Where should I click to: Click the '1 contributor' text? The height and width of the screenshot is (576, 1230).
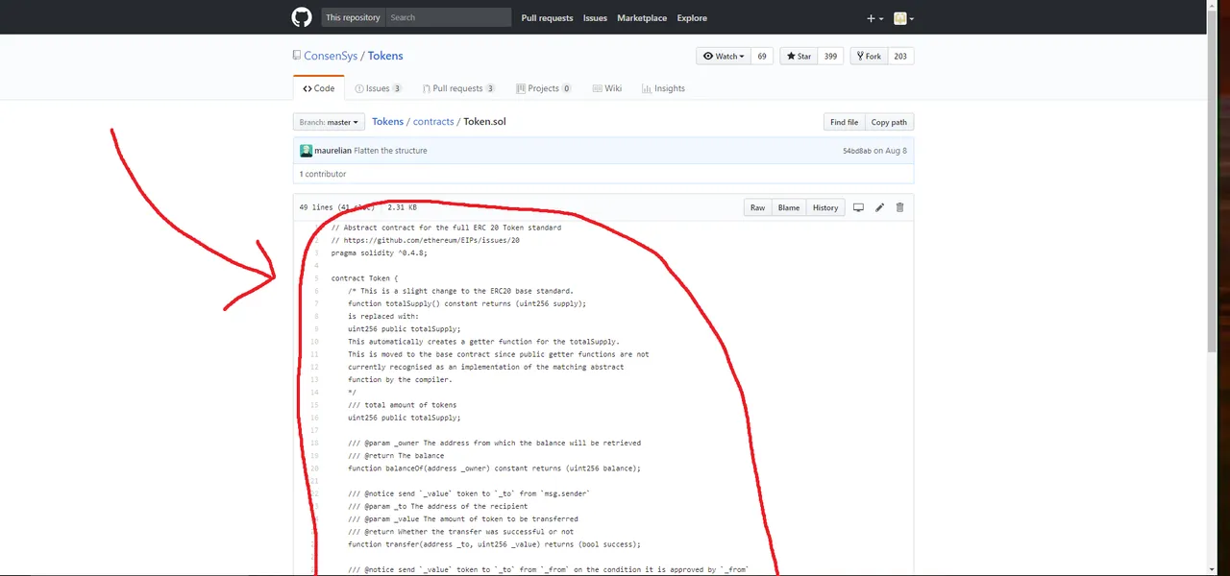click(323, 174)
